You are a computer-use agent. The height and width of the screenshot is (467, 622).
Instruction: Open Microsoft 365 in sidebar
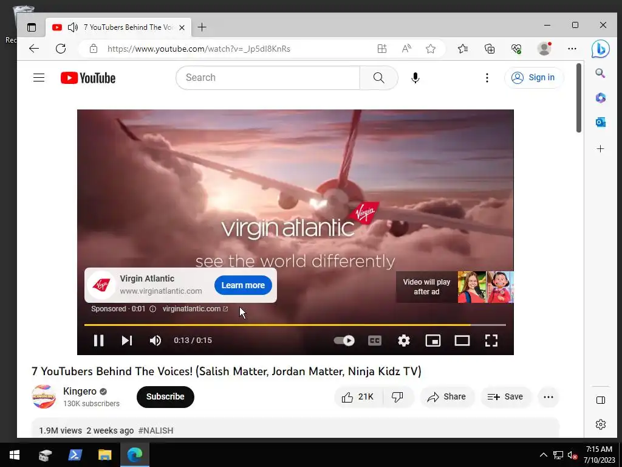(x=600, y=98)
